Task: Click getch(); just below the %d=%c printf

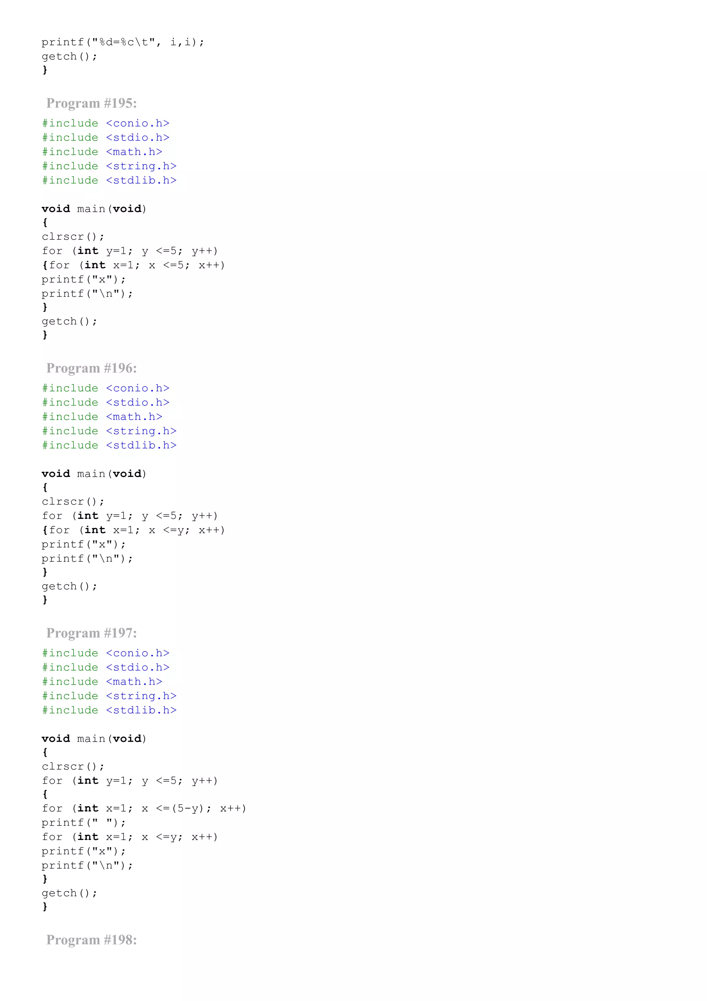Action: [70, 57]
